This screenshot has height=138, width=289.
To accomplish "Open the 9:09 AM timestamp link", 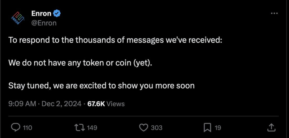I will tap(22, 104).
